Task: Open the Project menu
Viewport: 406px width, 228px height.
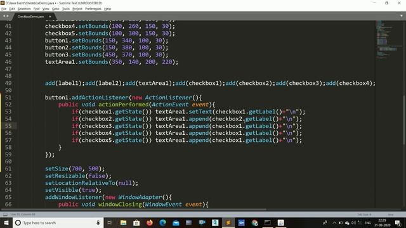Action: (x=77, y=9)
